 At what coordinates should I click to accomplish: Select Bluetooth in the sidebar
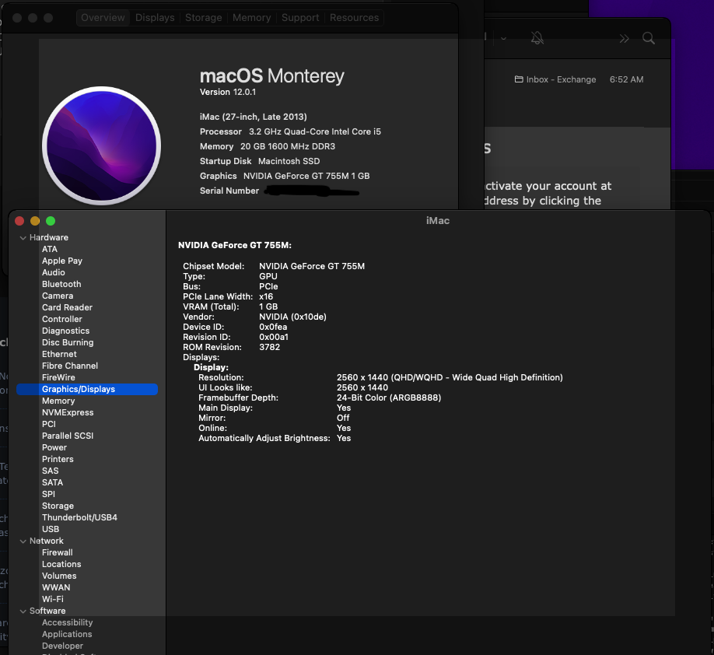point(61,284)
